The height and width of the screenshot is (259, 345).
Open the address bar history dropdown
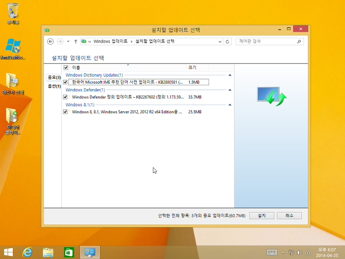click(220, 42)
